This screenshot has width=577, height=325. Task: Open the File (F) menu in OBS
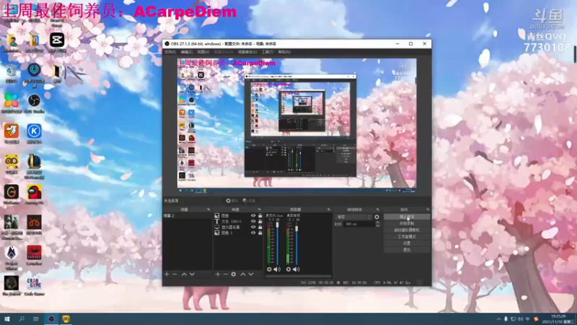170,52
